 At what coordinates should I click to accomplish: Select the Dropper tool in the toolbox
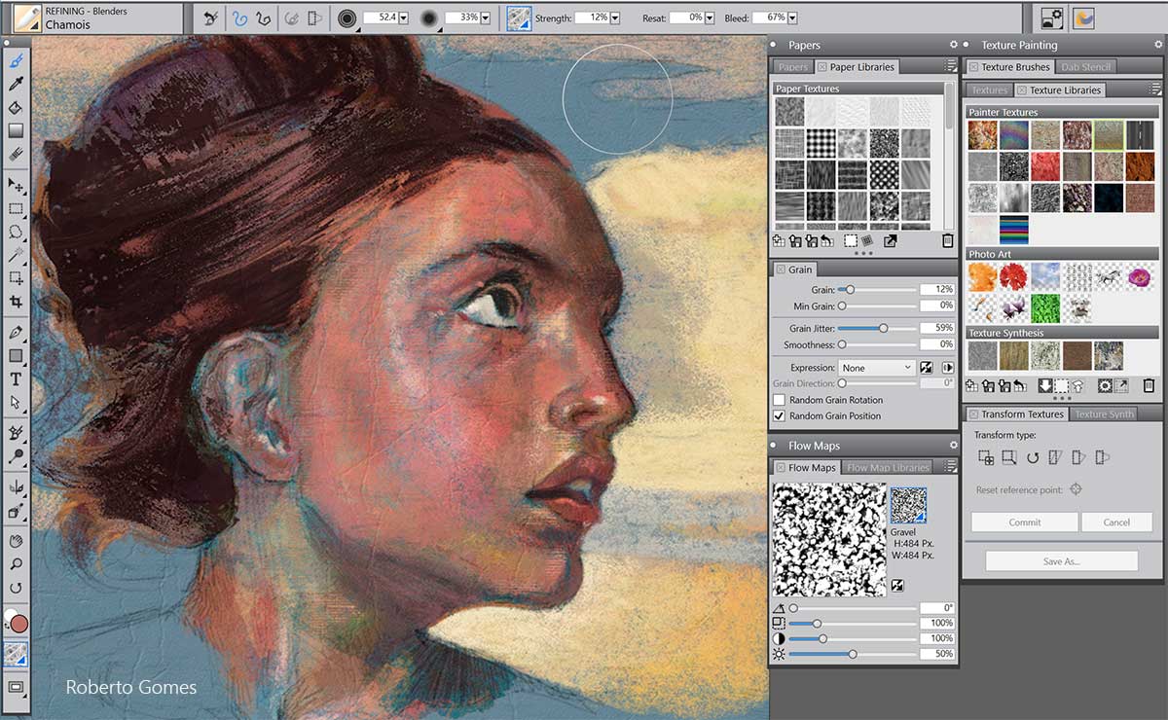[16, 85]
